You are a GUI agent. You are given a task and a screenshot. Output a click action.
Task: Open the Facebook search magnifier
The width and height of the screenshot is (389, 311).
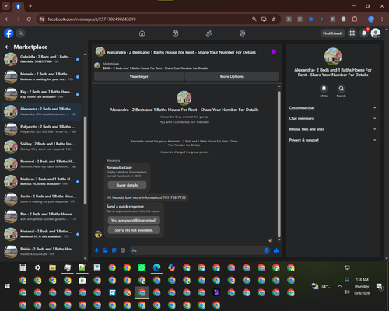[20, 33]
